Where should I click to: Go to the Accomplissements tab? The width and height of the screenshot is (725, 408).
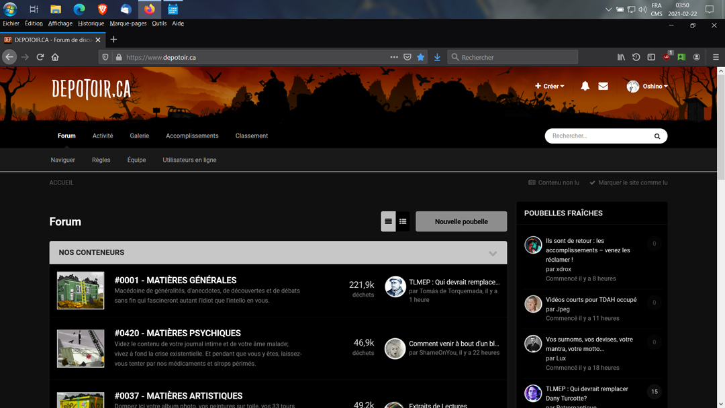pos(192,136)
